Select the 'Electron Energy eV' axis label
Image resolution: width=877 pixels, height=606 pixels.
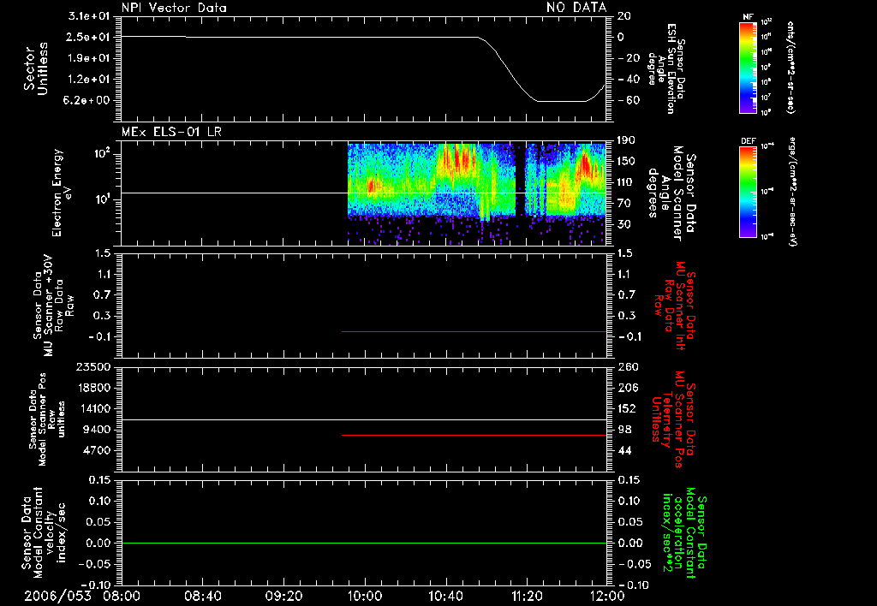click(63, 193)
